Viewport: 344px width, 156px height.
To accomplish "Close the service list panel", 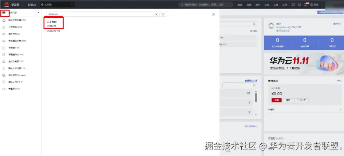I will click(x=213, y=14).
